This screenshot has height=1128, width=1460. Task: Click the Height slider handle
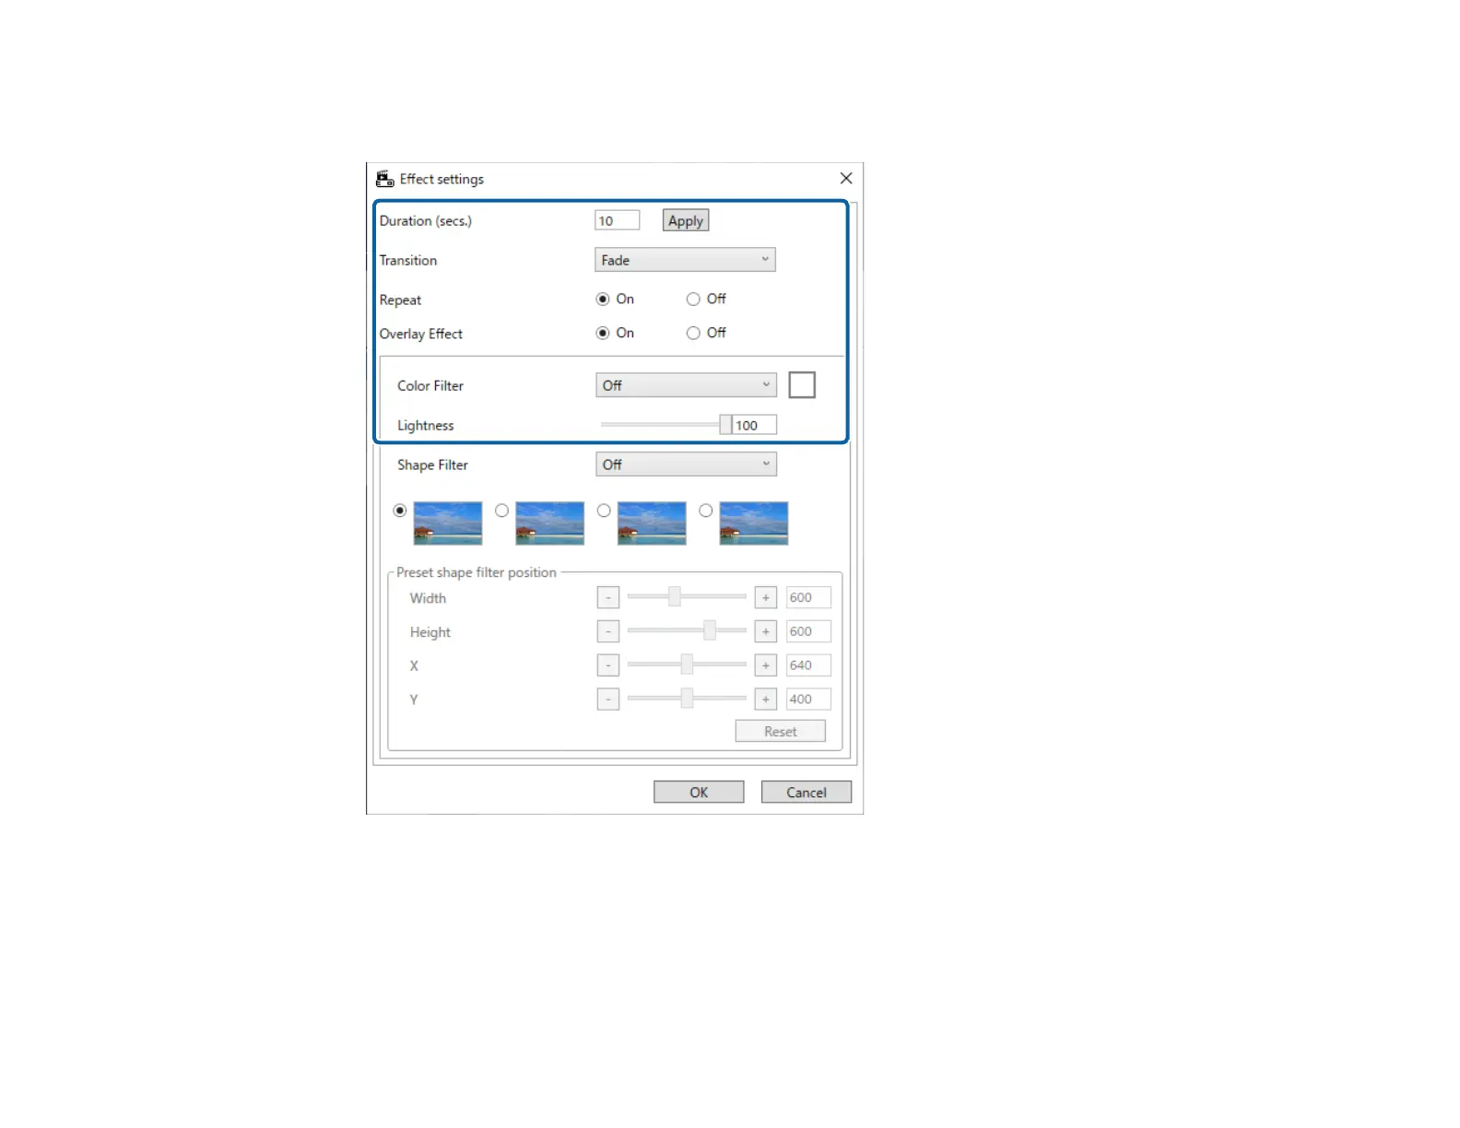pyautogui.click(x=710, y=630)
